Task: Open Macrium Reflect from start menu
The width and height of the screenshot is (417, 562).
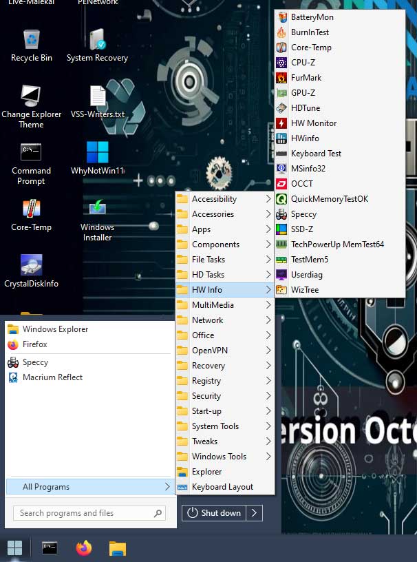Action: (89, 377)
